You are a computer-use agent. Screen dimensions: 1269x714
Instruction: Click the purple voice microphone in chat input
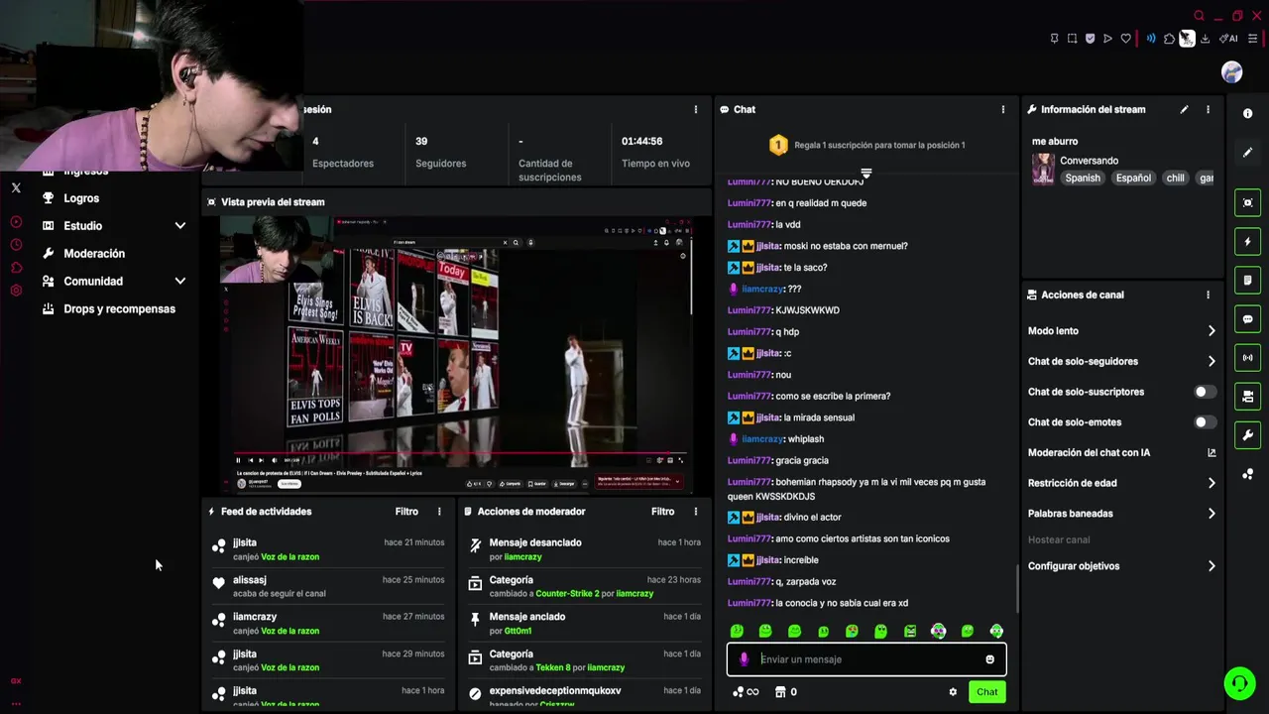tap(745, 659)
